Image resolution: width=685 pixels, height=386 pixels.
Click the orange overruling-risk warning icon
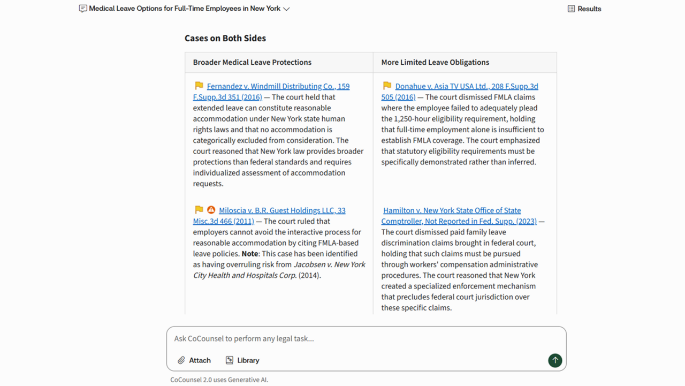[x=211, y=210]
